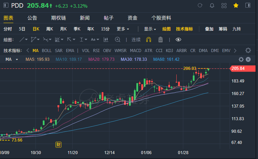Screen dimensions: 258x159
Task: Click the right arrow after the EMV indicator
Action: pyautogui.click(x=235, y=51)
